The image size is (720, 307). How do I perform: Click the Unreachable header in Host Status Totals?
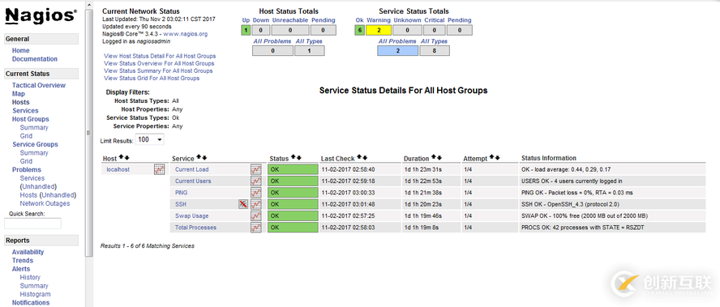point(289,20)
